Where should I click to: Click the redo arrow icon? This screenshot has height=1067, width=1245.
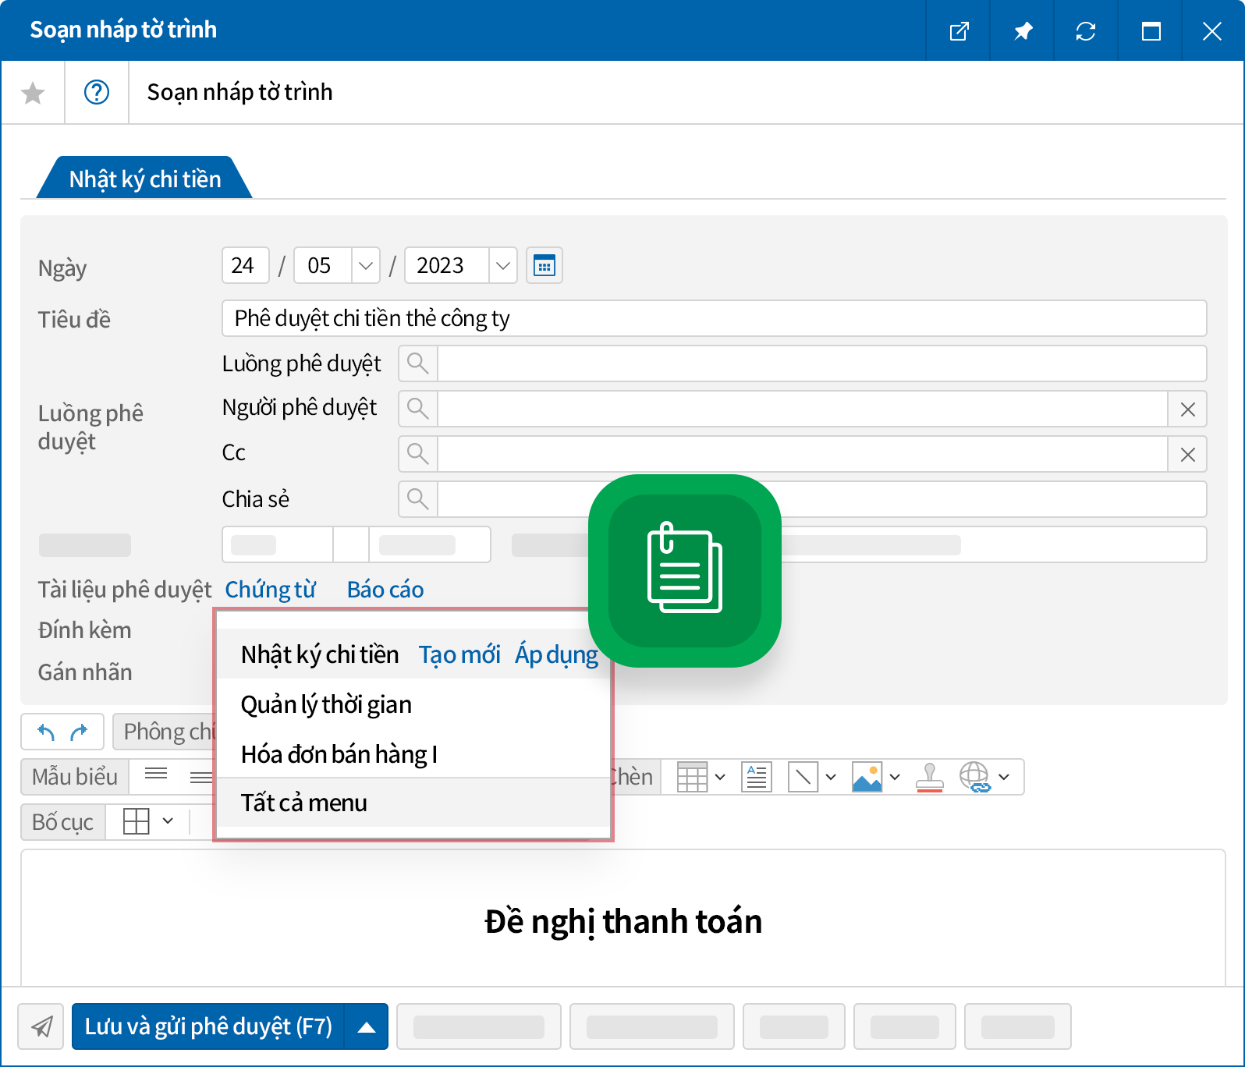tap(80, 732)
